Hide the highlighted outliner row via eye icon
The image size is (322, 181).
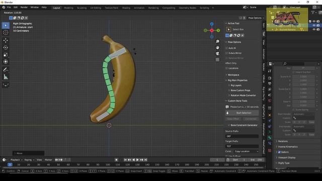tap(314, 25)
